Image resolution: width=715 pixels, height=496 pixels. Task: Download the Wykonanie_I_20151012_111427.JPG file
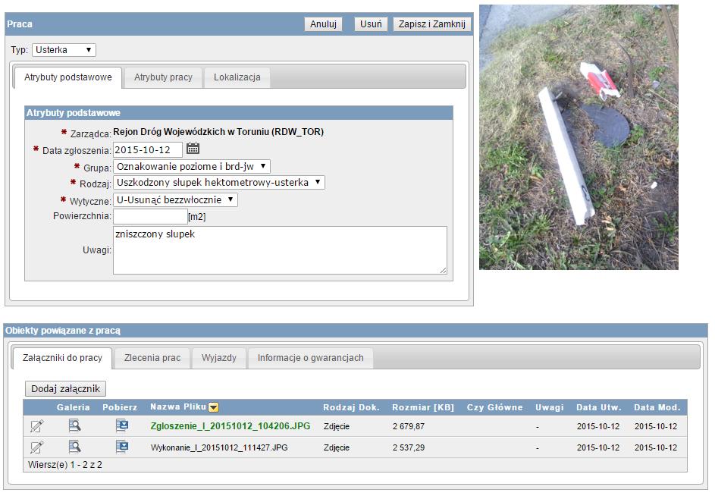(x=122, y=447)
